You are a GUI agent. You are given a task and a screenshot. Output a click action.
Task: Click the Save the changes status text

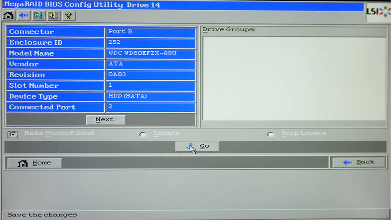42,215
